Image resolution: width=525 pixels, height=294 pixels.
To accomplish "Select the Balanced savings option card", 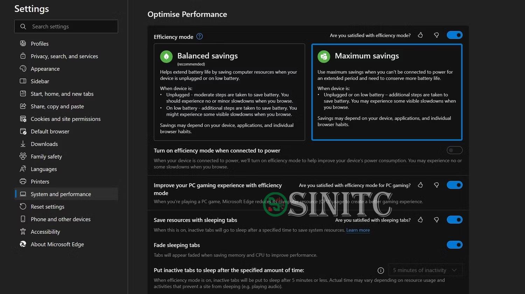I will pyautogui.click(x=229, y=92).
